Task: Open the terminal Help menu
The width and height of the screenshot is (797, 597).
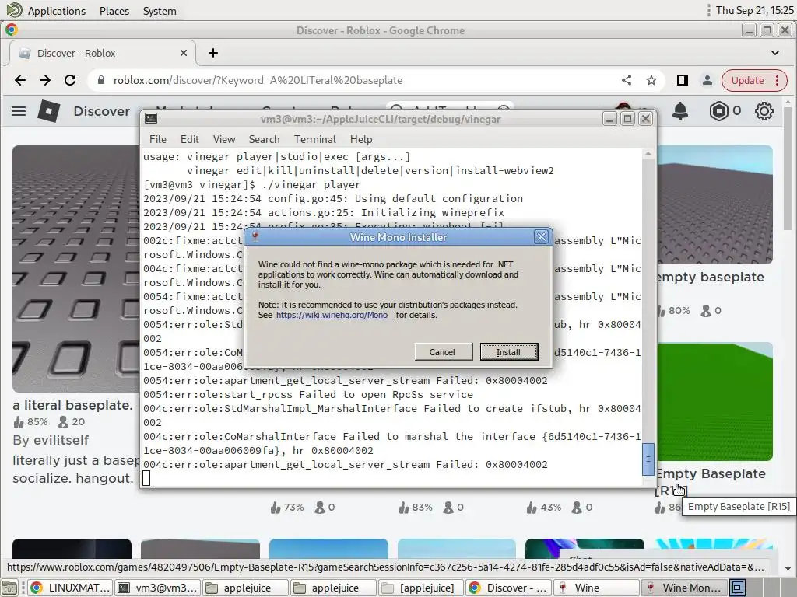Action: pyautogui.click(x=361, y=139)
